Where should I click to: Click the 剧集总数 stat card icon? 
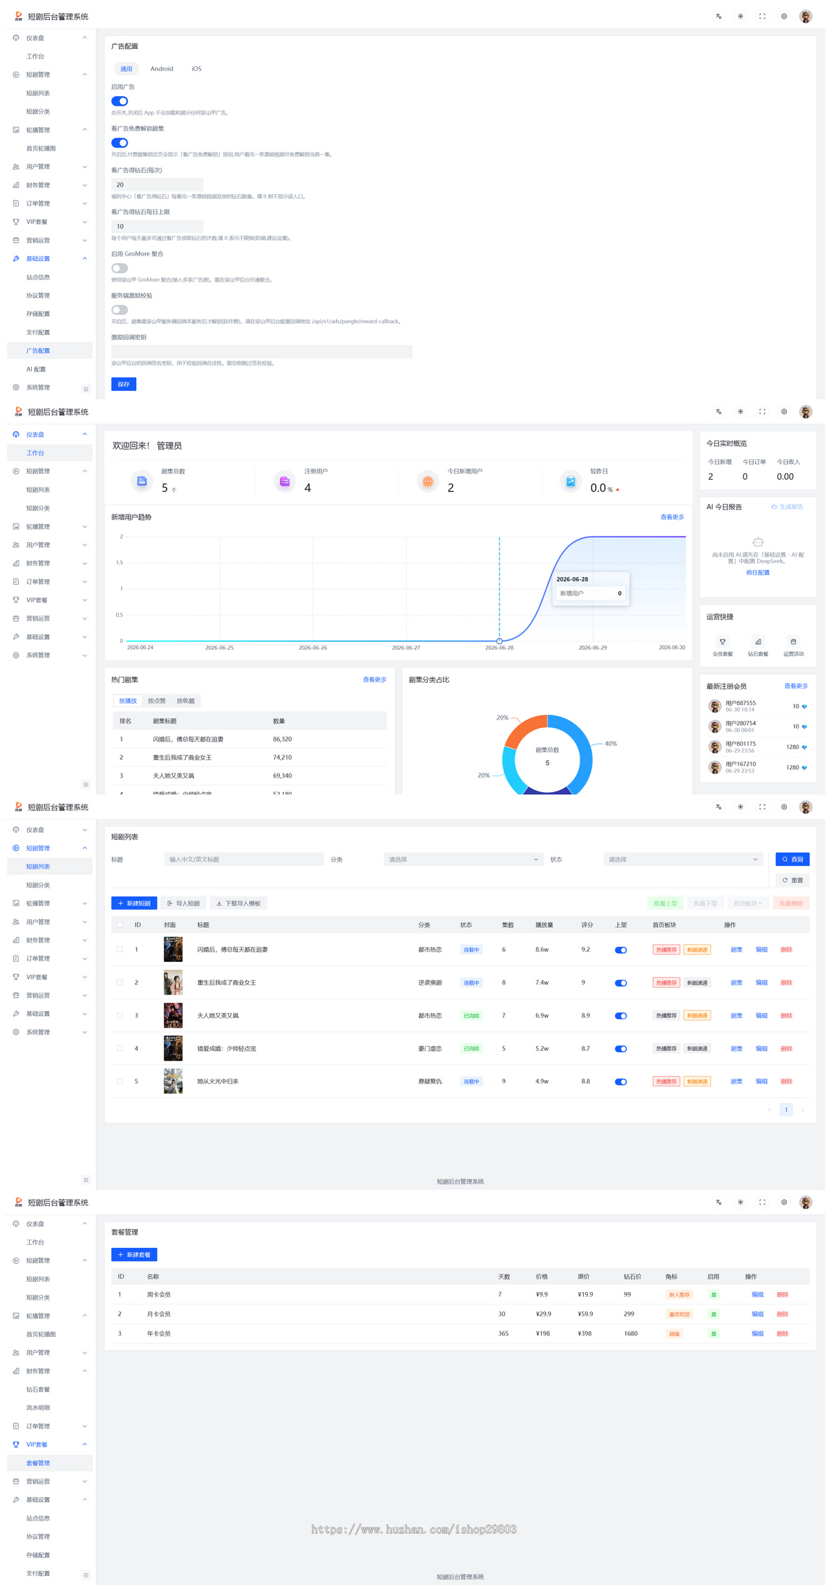(x=142, y=481)
